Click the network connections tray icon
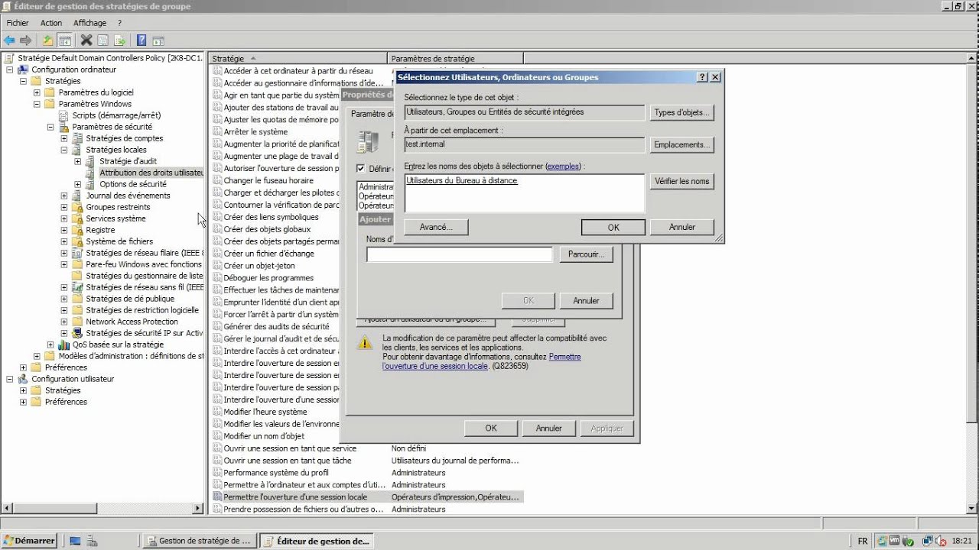The width and height of the screenshot is (979, 550). pyautogui.click(x=928, y=541)
